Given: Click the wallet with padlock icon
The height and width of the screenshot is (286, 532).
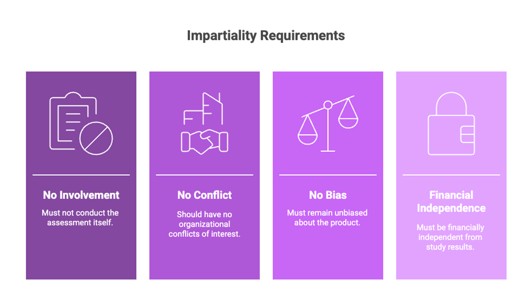Looking at the screenshot, I should click(451, 124).
